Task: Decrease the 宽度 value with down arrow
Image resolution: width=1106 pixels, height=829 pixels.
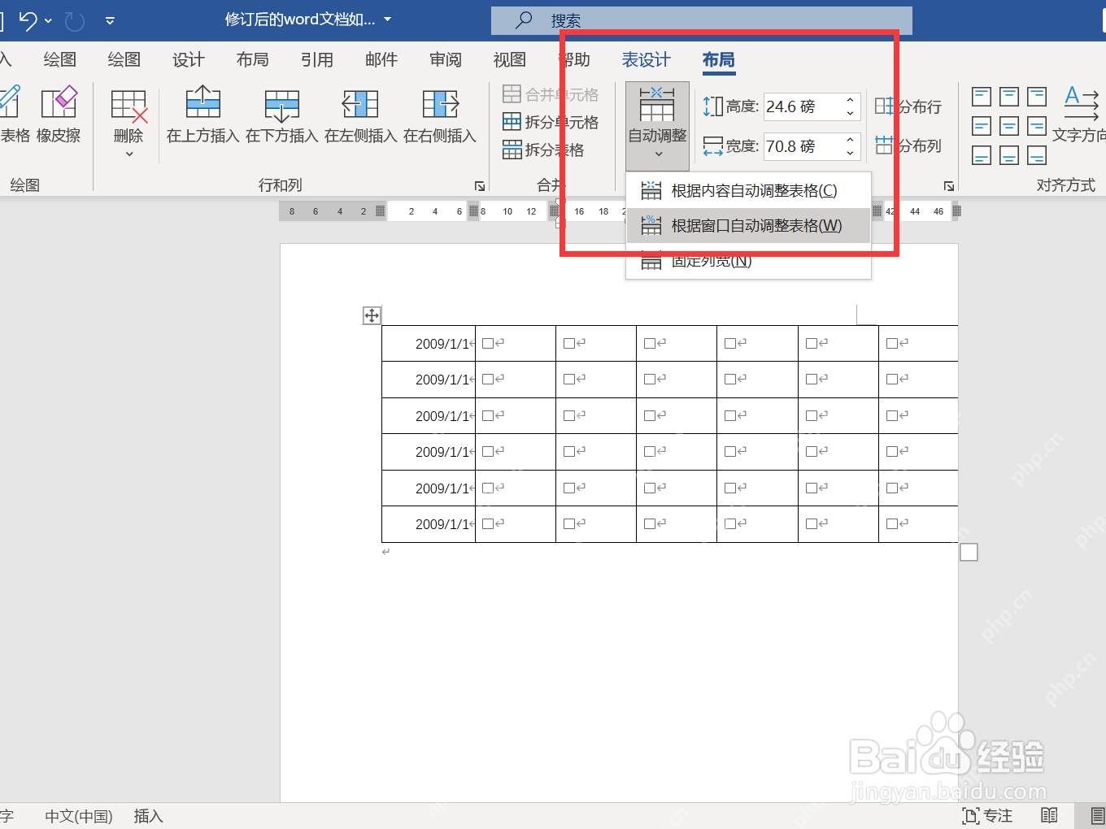Action: pos(850,153)
